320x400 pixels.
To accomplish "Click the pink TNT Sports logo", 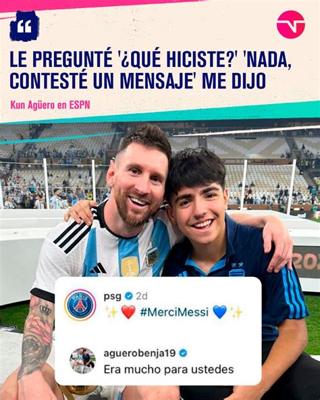I will click(291, 24).
